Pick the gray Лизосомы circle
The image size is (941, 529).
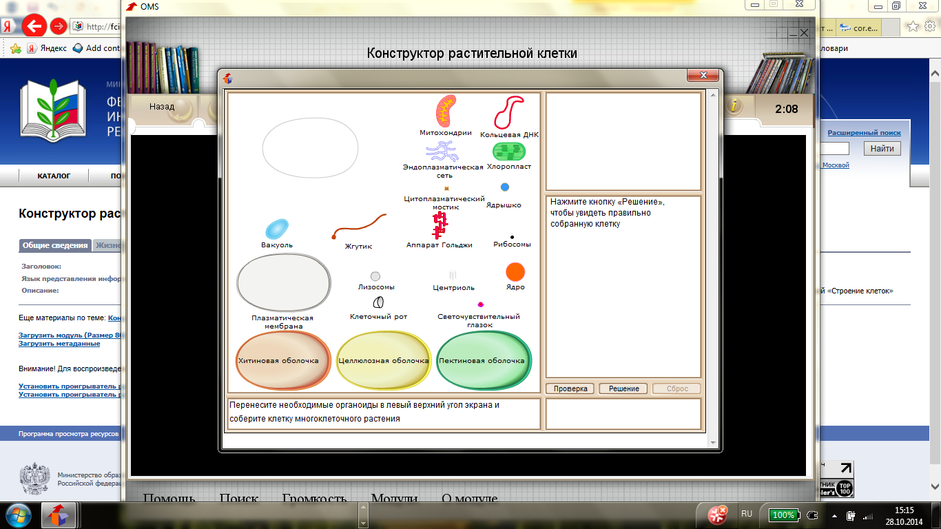[375, 276]
